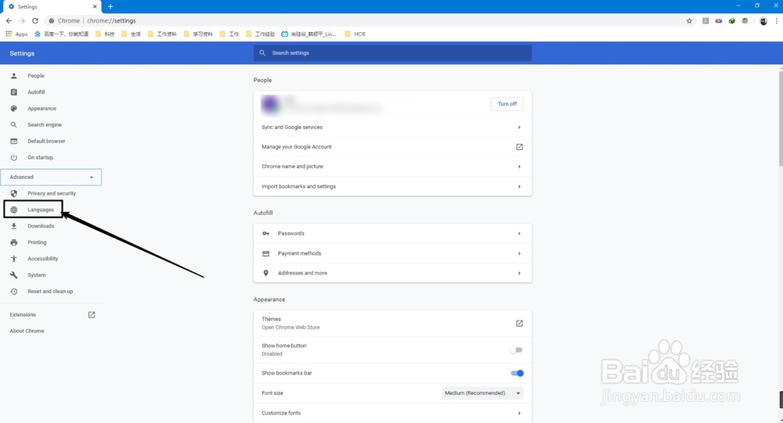Switch to the Settings browser tab
This screenshot has width=783, height=423.
(x=50, y=7)
